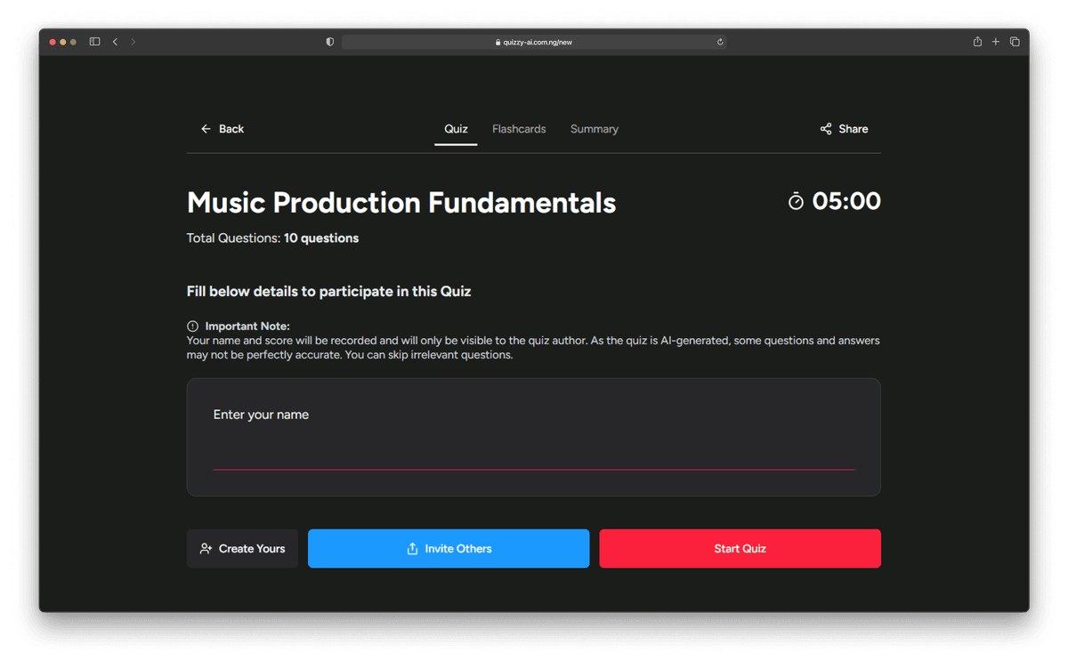
Task: Click the blue Invite Others button
Action: tap(449, 549)
